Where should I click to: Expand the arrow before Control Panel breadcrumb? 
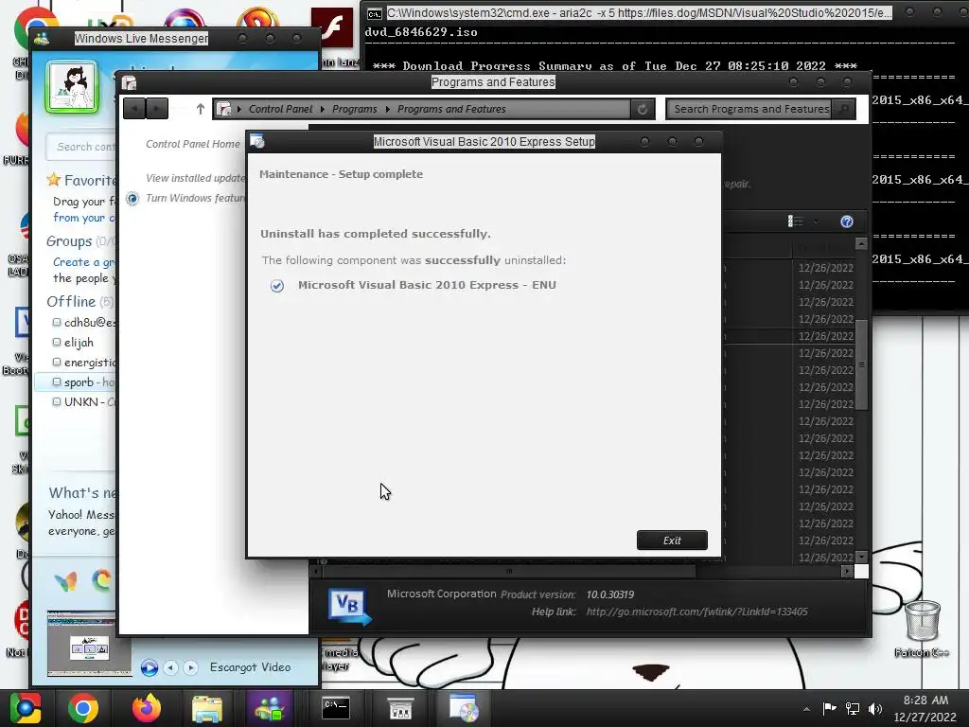[x=239, y=109]
